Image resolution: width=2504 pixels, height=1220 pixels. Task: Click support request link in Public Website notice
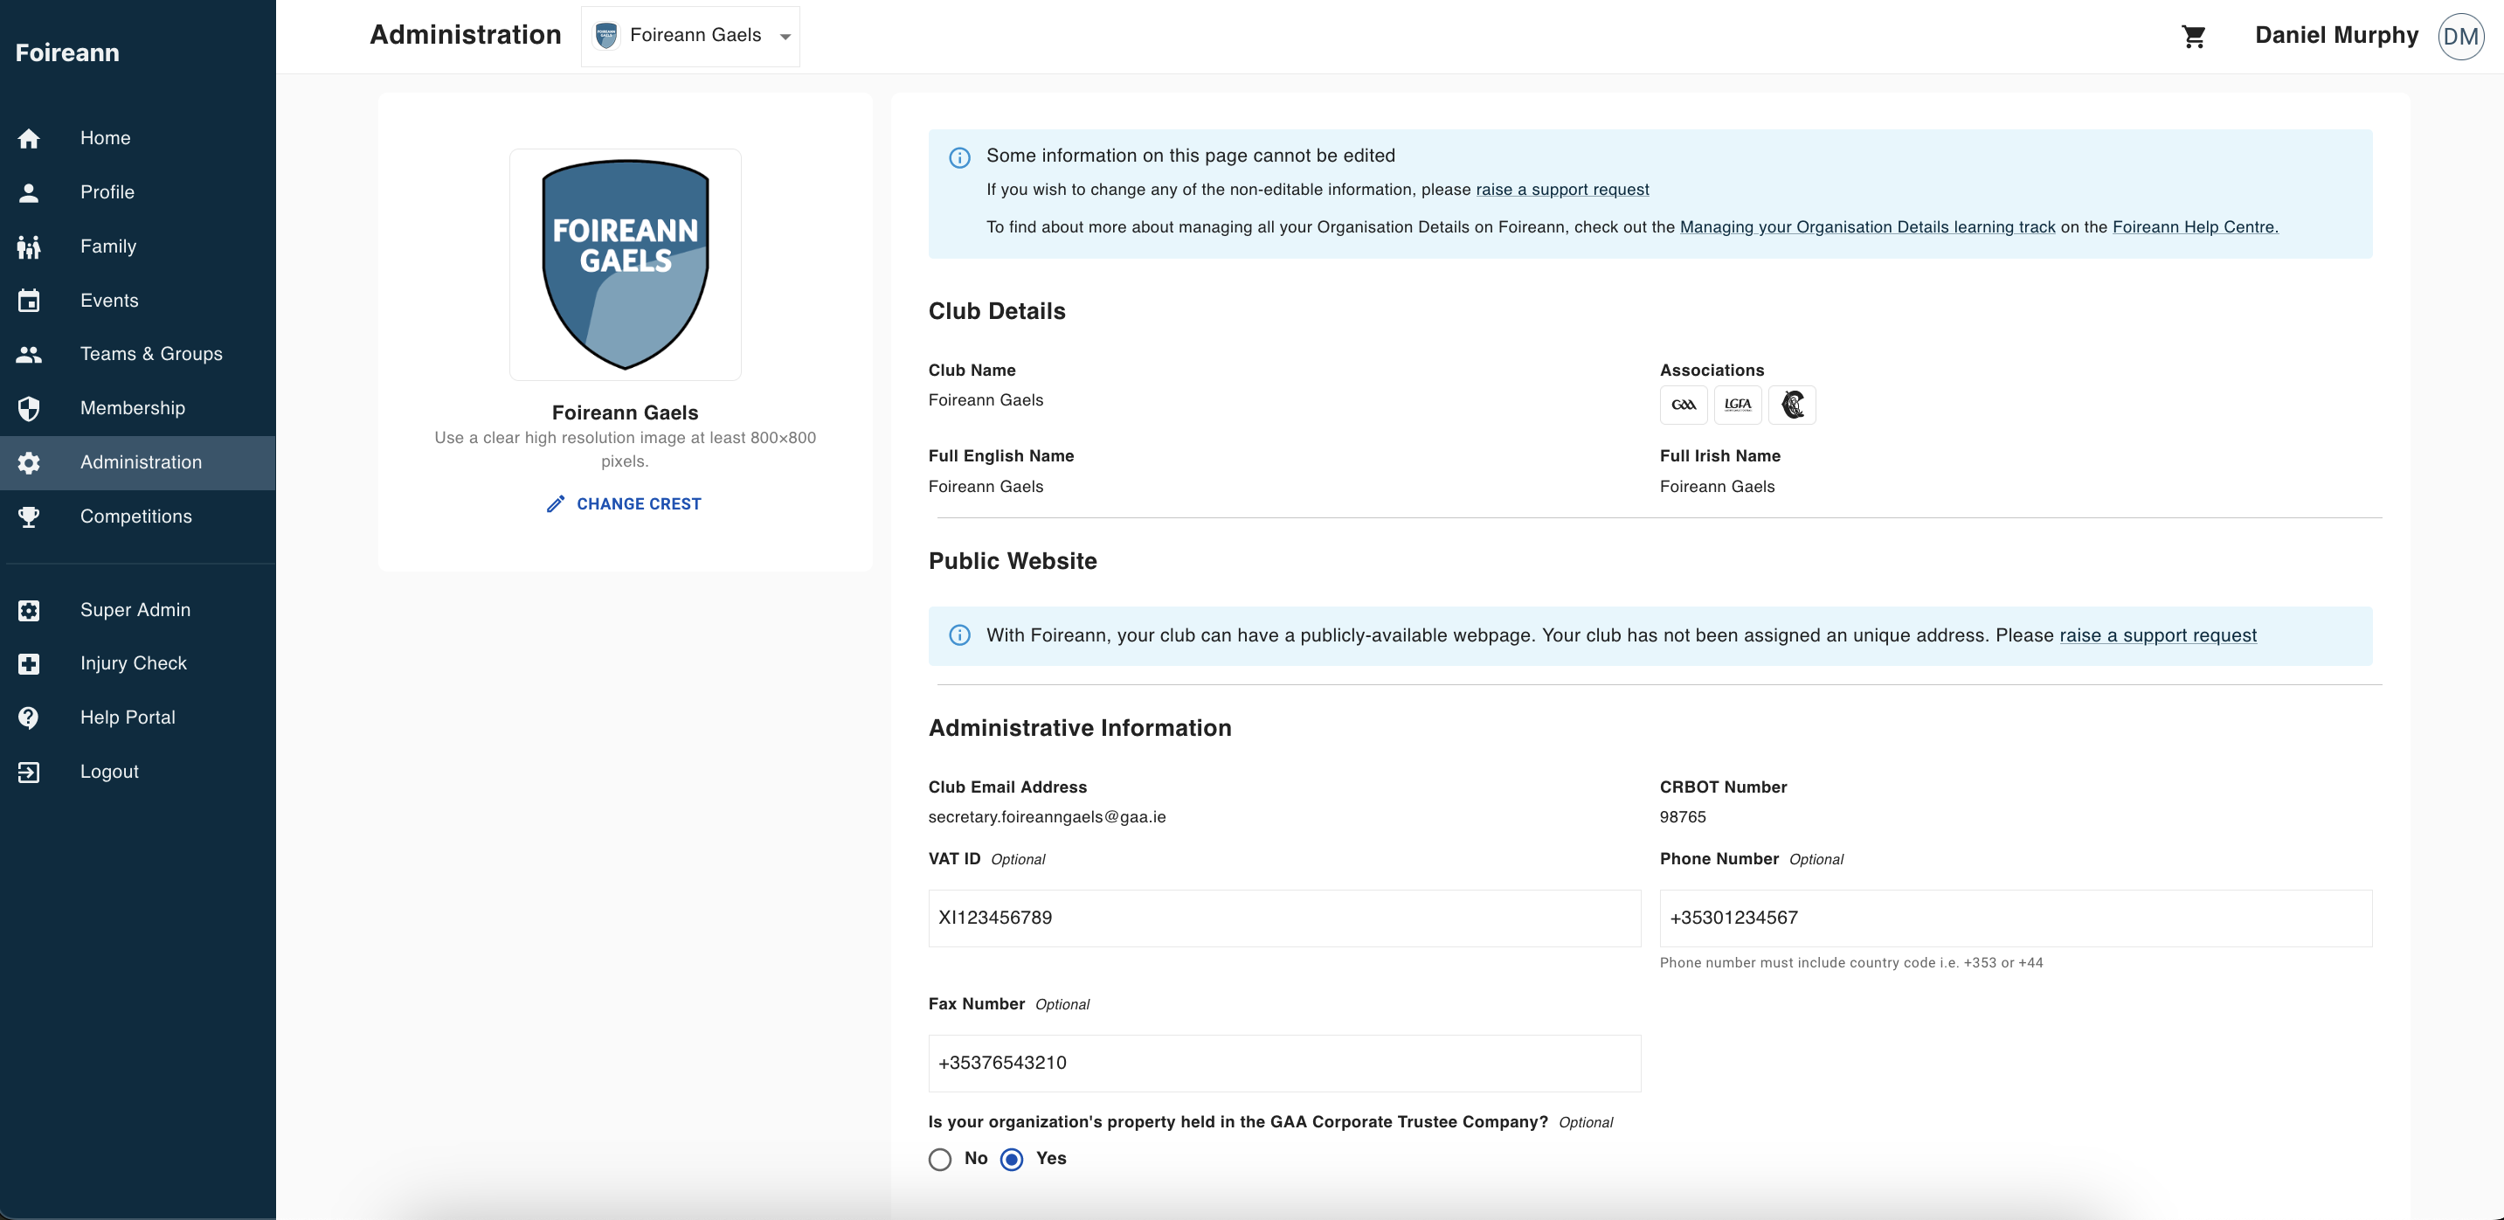2158,635
